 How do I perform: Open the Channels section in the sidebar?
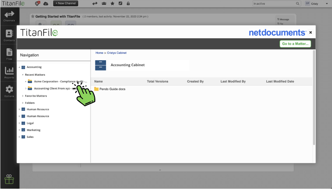tap(9, 16)
